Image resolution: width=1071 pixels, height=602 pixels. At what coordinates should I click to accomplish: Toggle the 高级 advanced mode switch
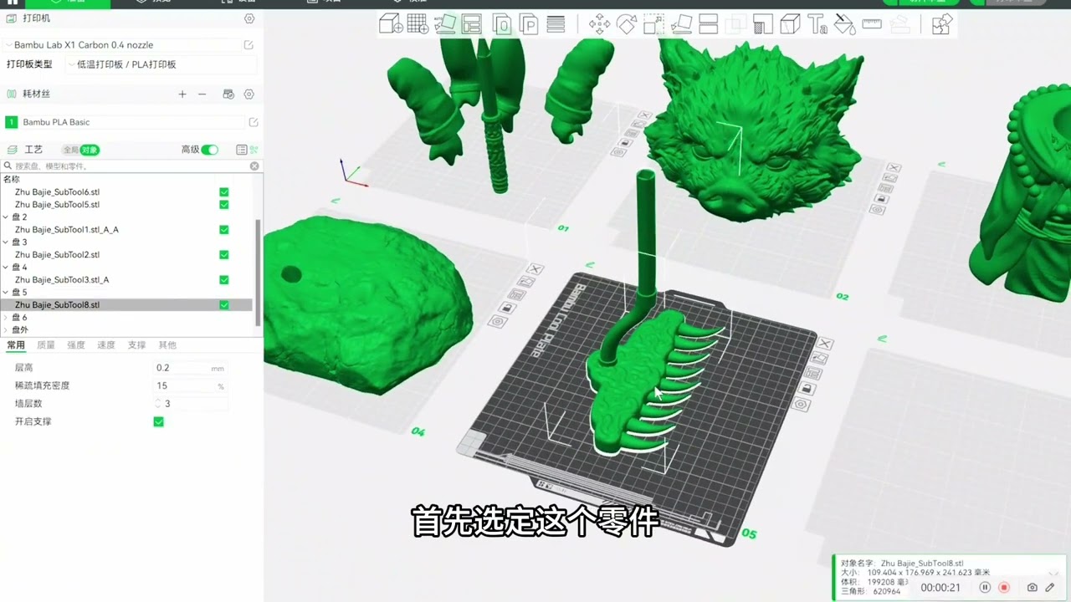[x=210, y=150]
